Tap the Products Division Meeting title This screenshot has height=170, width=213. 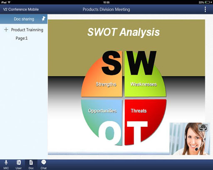[x=106, y=10]
